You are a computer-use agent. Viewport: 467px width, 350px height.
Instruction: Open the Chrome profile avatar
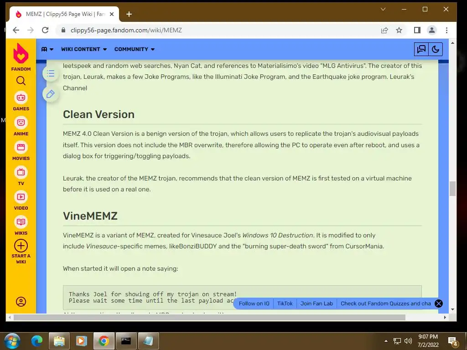(432, 30)
